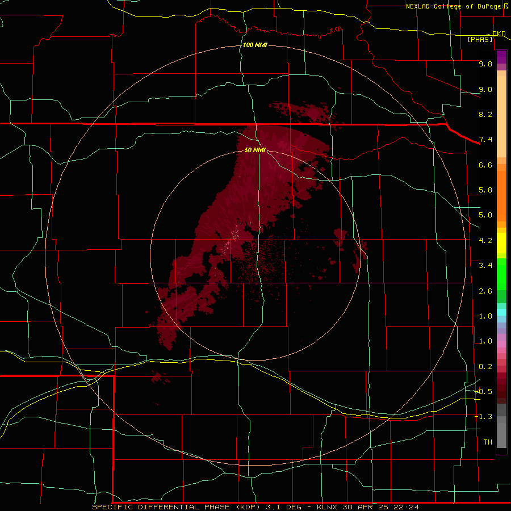The width and height of the screenshot is (511, 511).
Task: Select the 5.0 value on the color scale
Action: [x=485, y=215]
